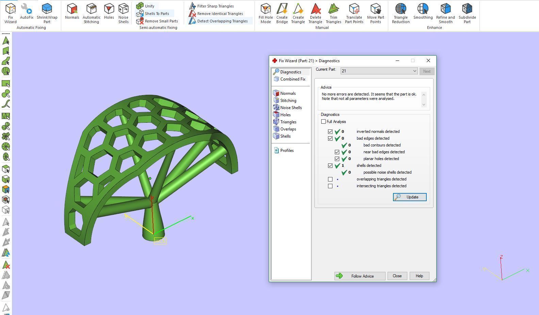Click the Update button
Screen dimensions: 539x315
point(410,197)
